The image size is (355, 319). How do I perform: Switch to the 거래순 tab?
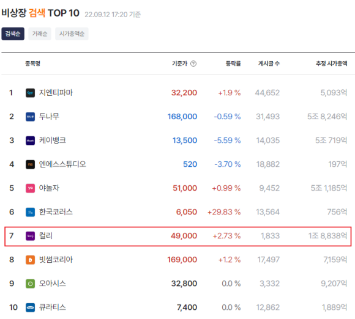40,34
